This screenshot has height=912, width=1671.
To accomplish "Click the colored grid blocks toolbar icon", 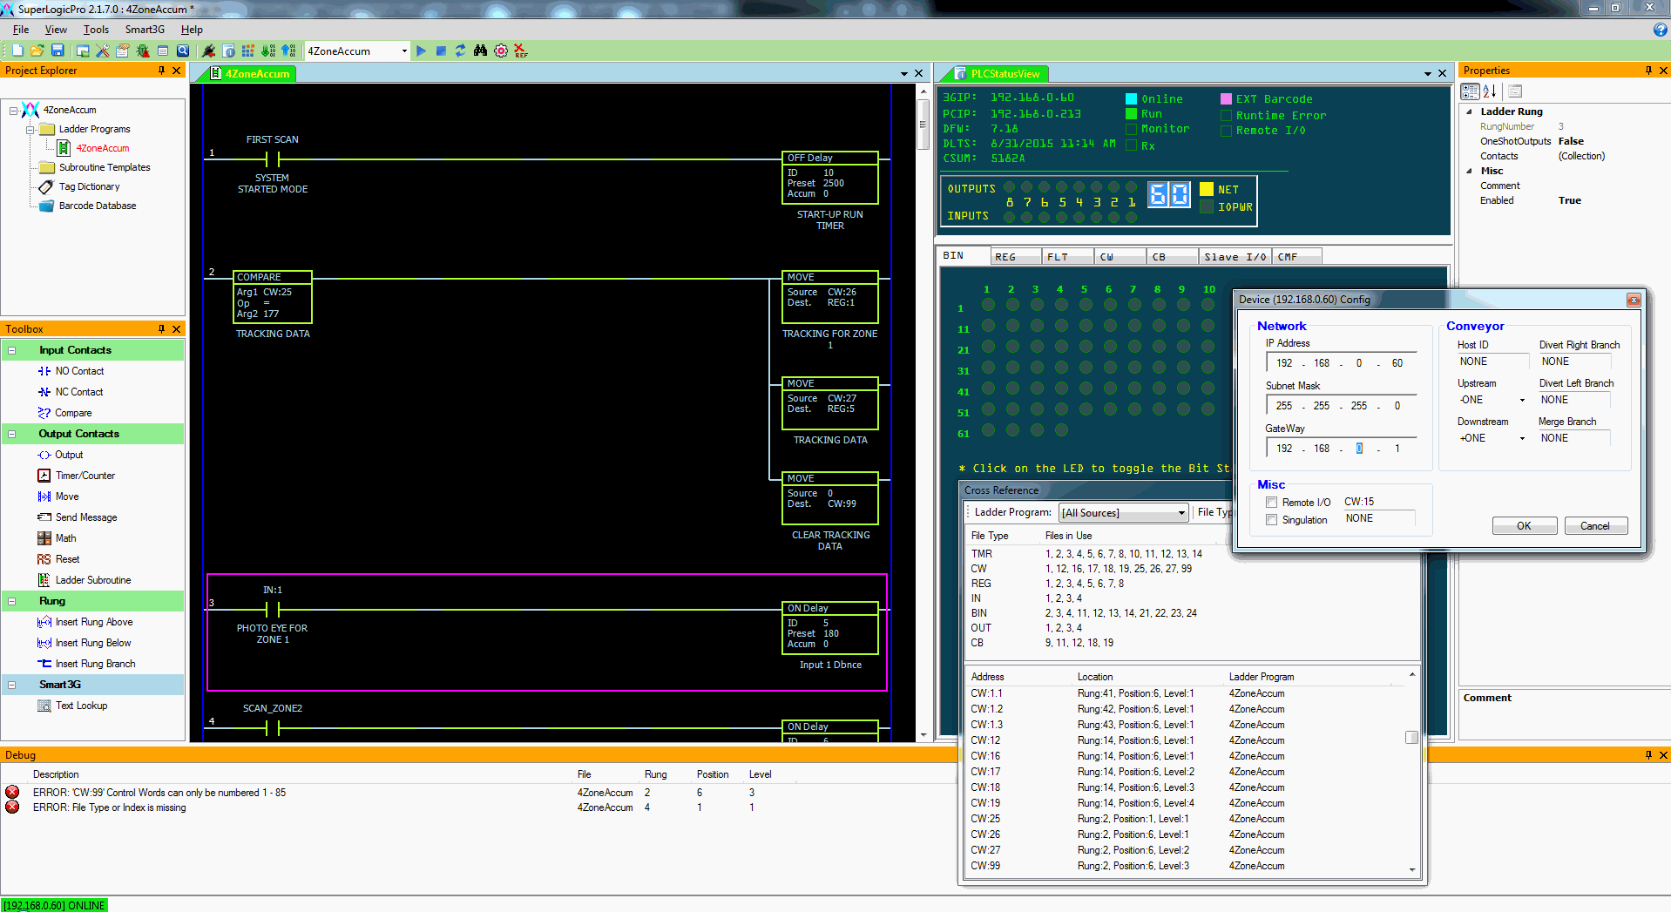I will tap(248, 51).
